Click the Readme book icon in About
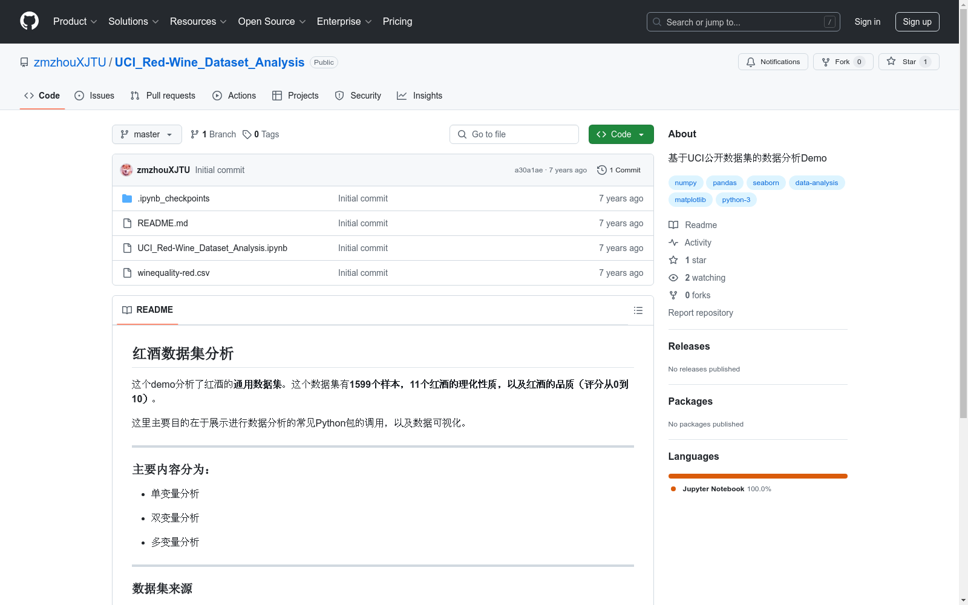This screenshot has width=968, height=605. [673, 225]
